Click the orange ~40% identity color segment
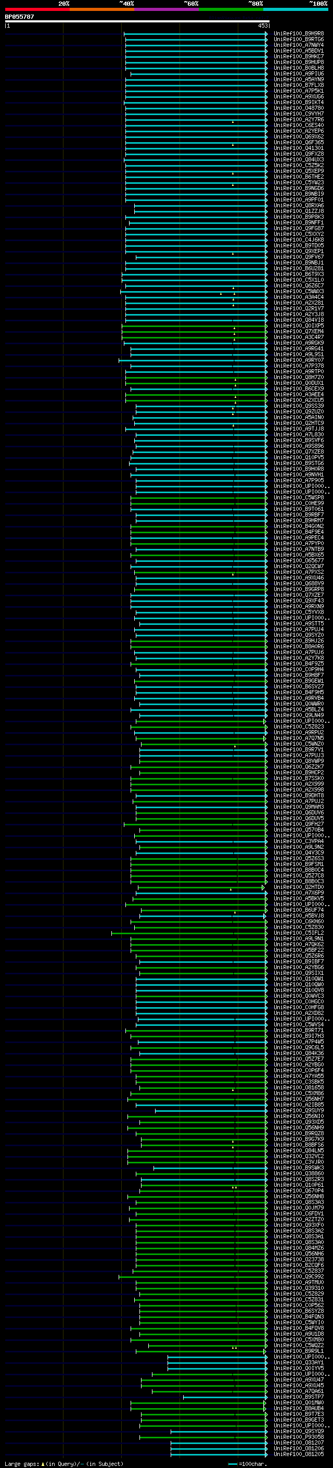 tap(102, 9)
